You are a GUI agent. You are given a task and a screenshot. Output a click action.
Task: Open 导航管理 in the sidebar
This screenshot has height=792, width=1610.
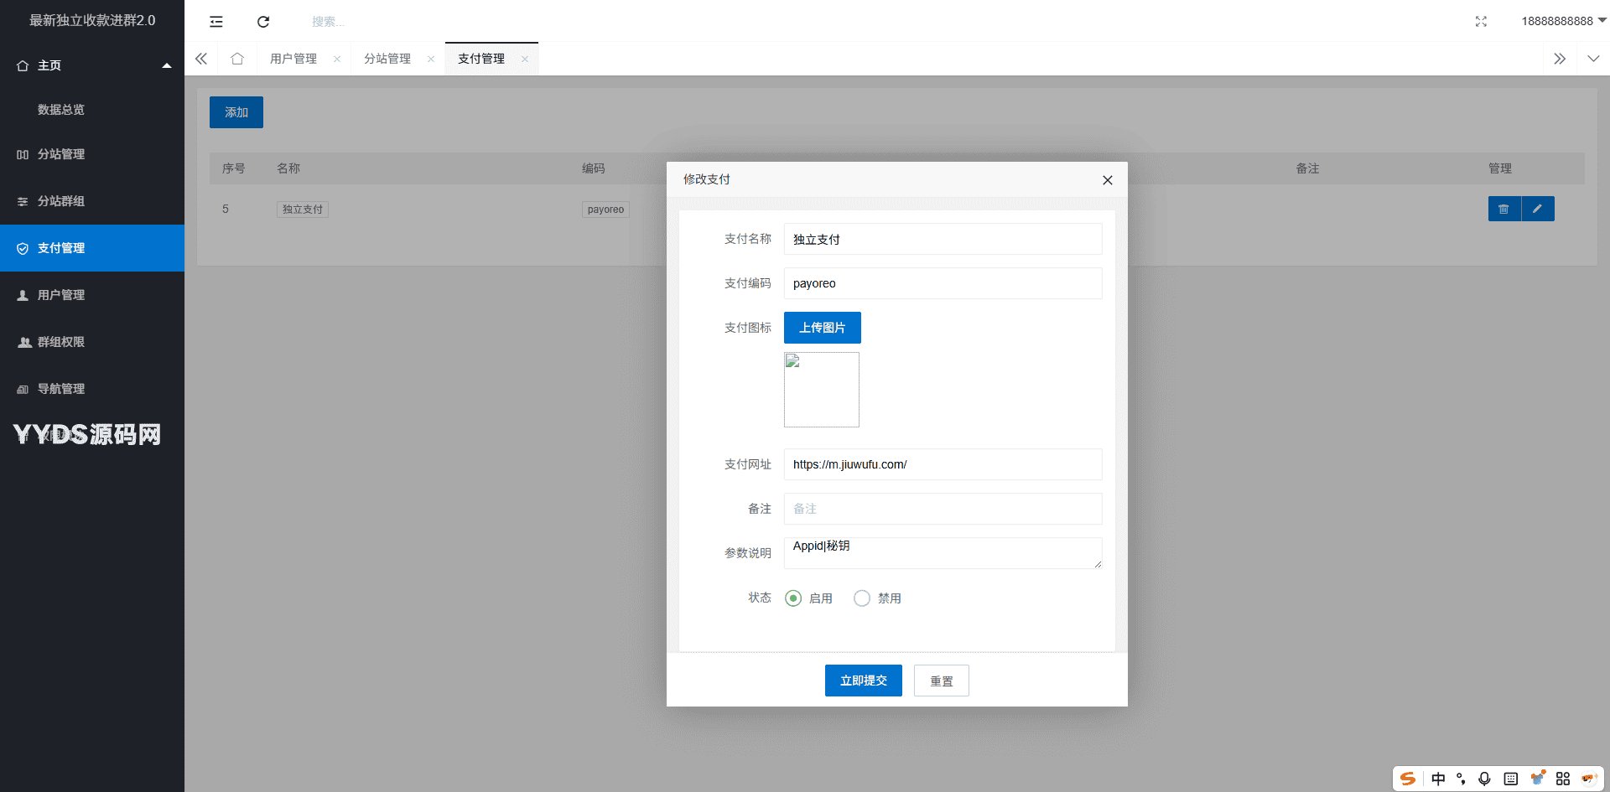(x=92, y=389)
